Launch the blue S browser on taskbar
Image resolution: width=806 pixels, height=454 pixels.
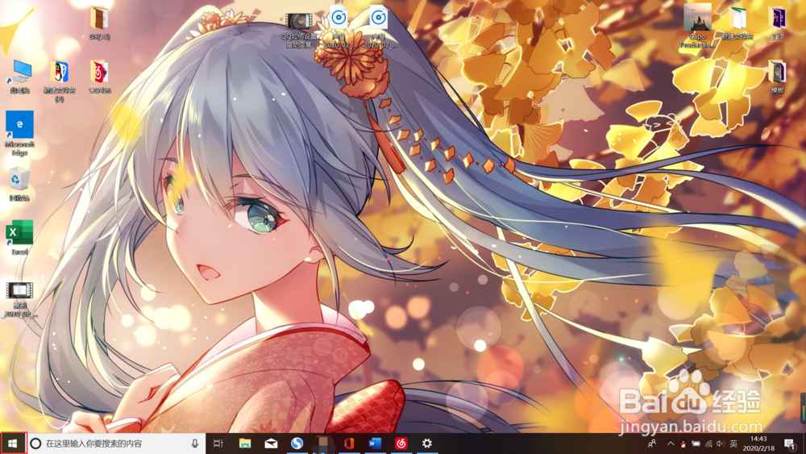[x=297, y=444]
